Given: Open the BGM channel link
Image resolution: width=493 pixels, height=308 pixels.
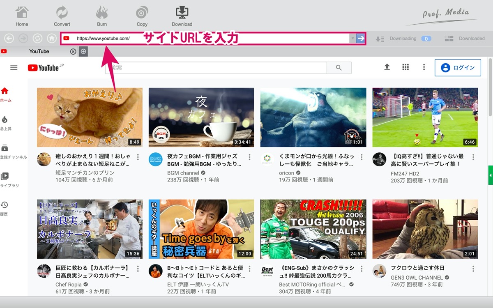Looking at the screenshot, I should point(183,173).
